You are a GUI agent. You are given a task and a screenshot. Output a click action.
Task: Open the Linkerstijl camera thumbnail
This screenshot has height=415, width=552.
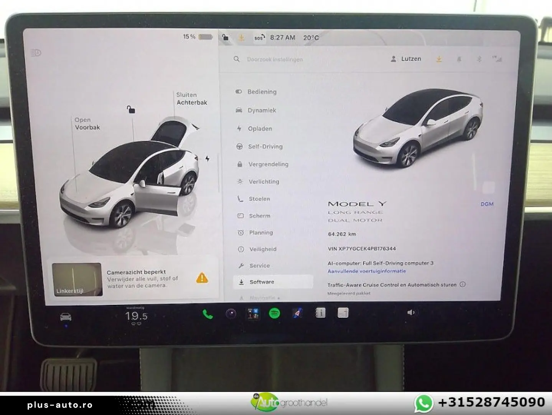77,279
